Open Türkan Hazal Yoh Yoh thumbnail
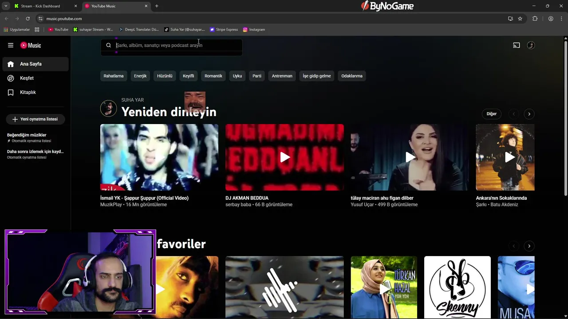This screenshot has width=568, height=319. 384,287
